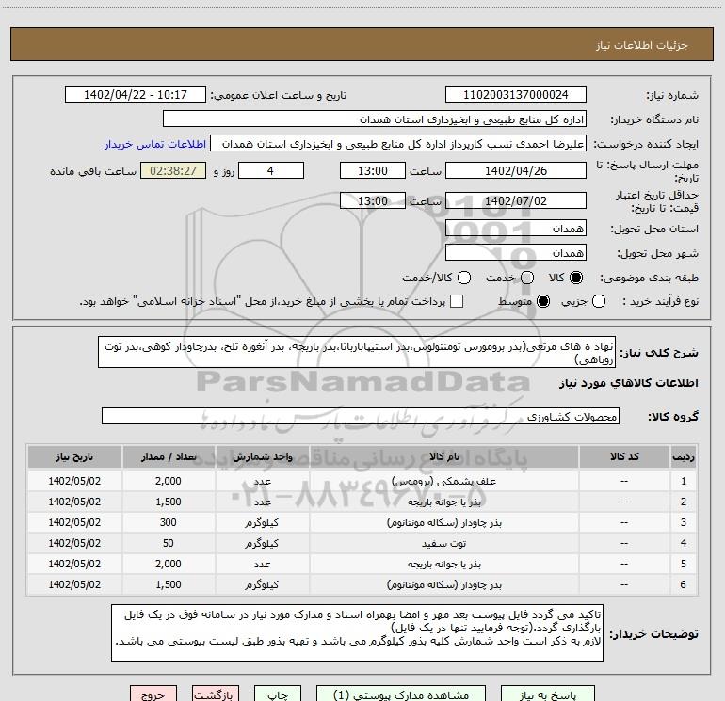
Task: Select the خدمت radio button
Action: pyautogui.click(x=527, y=278)
